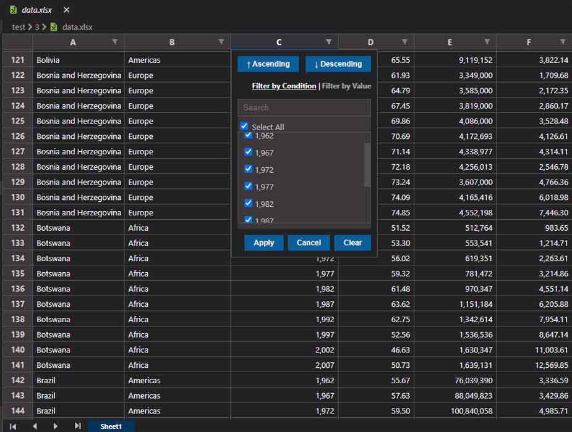The image size is (572, 432).
Task: Switch to Filter by Condition
Action: coord(284,86)
